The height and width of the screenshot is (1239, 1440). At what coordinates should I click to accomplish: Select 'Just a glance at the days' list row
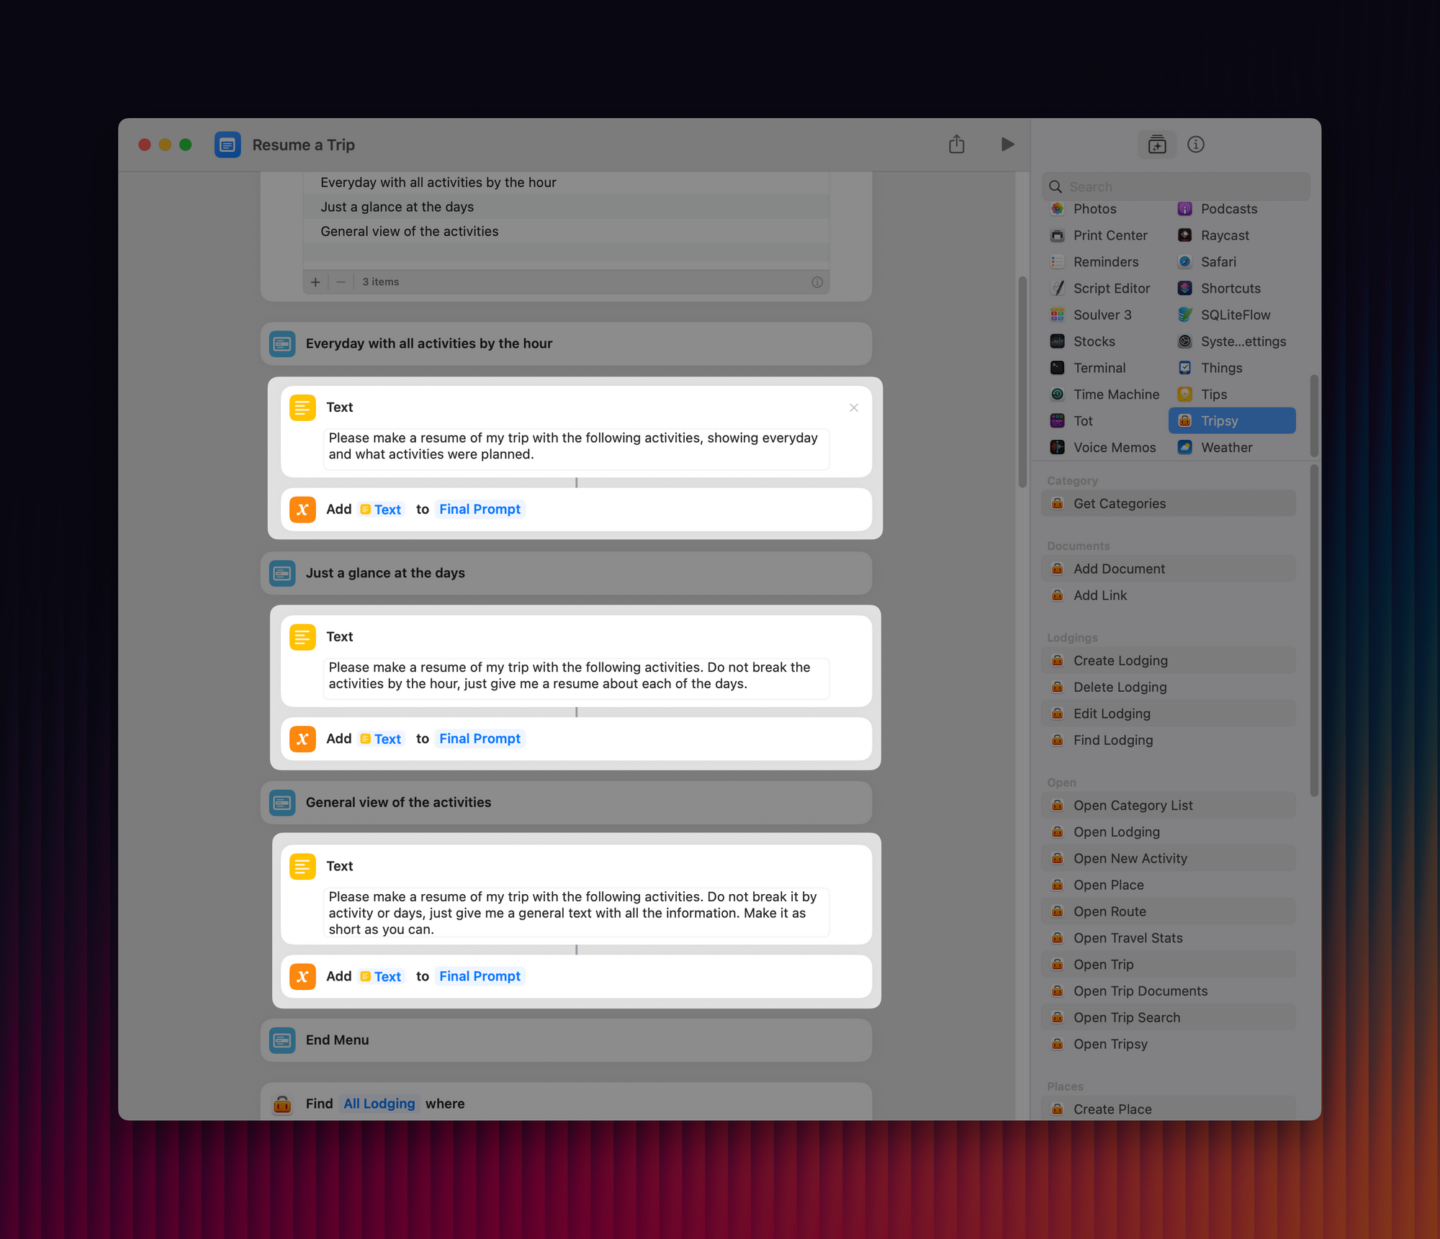tap(566, 207)
